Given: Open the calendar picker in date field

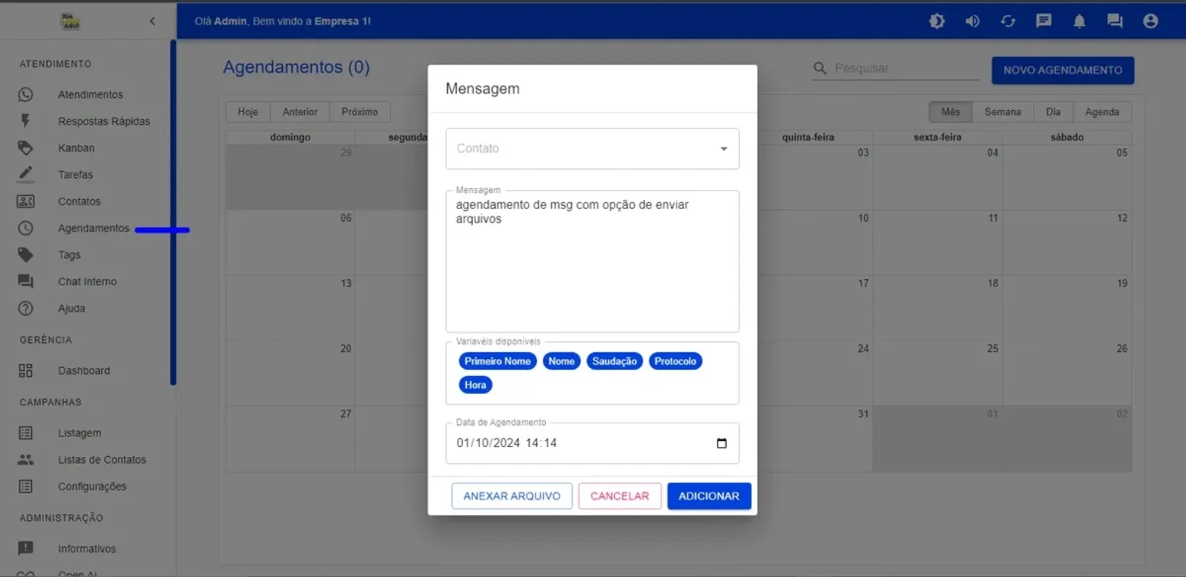Looking at the screenshot, I should [x=721, y=443].
